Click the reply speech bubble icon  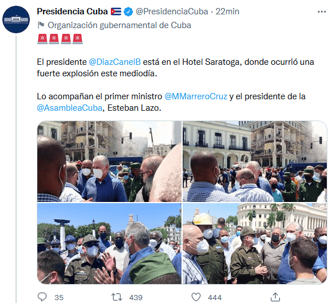(42, 297)
